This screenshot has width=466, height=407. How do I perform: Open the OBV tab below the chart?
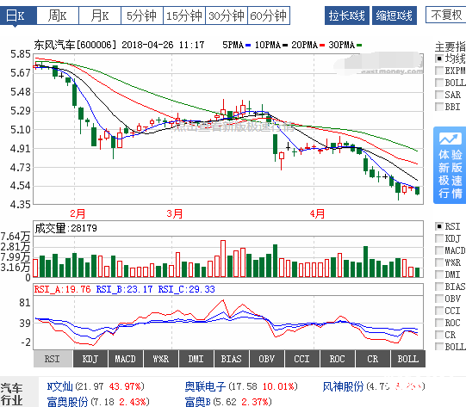click(x=266, y=359)
